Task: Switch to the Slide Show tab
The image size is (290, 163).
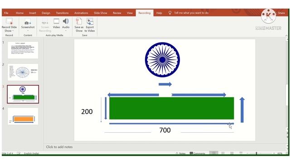Action: point(101,13)
